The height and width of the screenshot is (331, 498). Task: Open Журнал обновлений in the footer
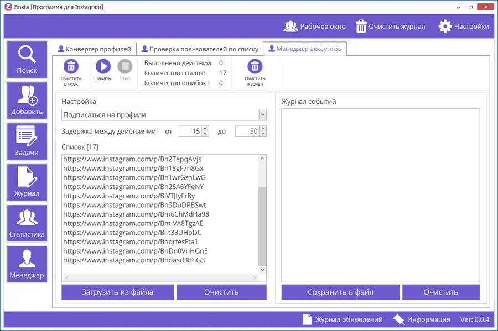click(x=343, y=319)
